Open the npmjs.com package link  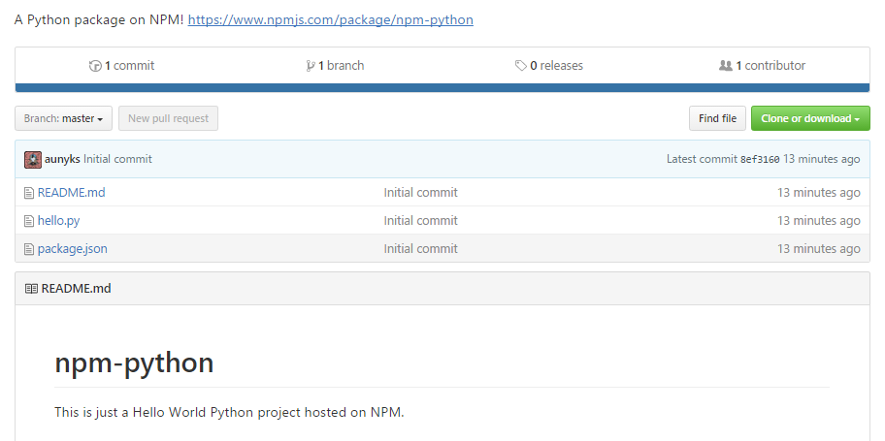(330, 19)
